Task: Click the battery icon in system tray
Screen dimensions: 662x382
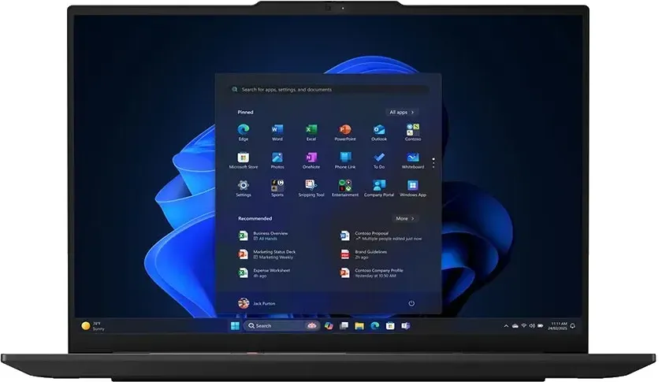Action: tap(541, 326)
